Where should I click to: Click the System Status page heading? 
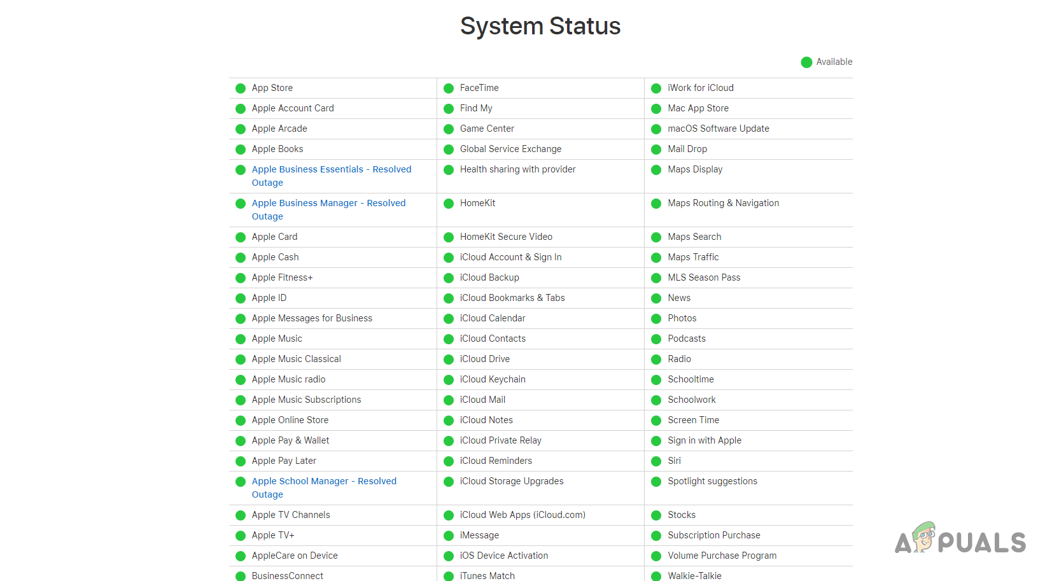click(540, 26)
